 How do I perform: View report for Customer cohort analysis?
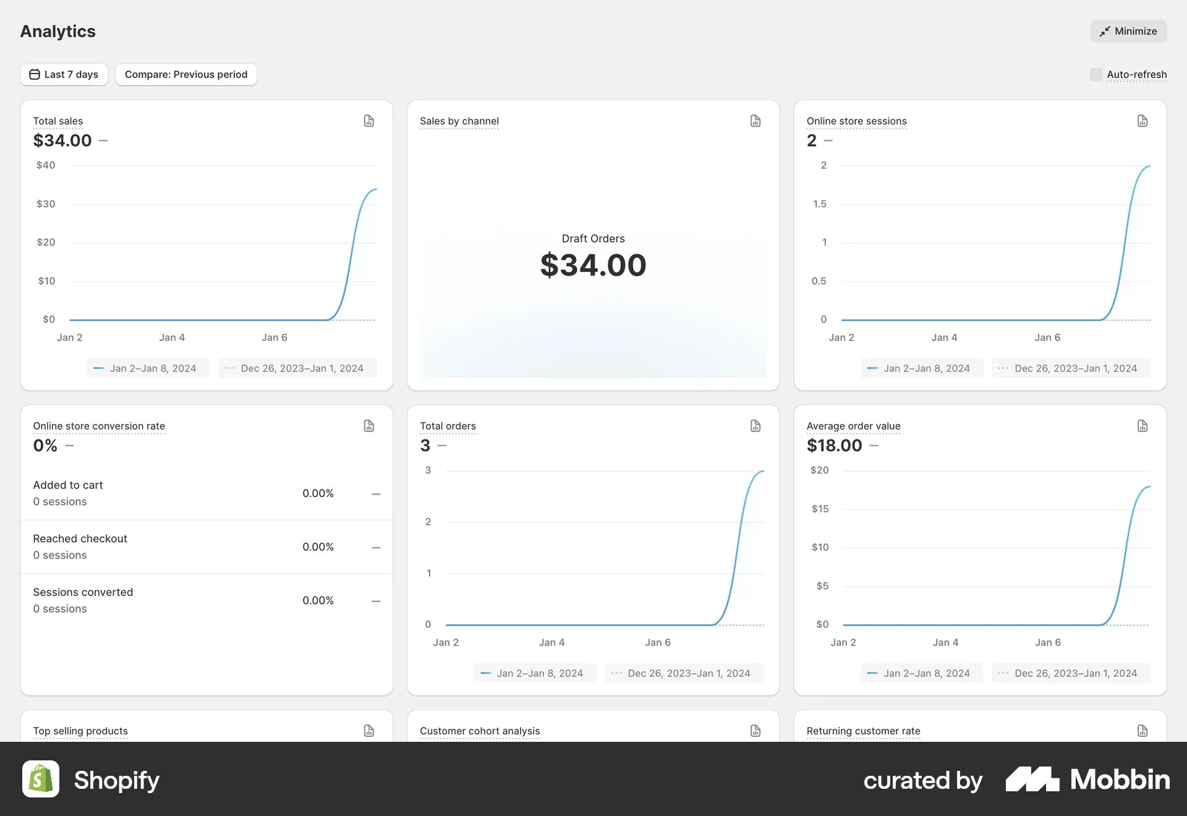pos(755,731)
